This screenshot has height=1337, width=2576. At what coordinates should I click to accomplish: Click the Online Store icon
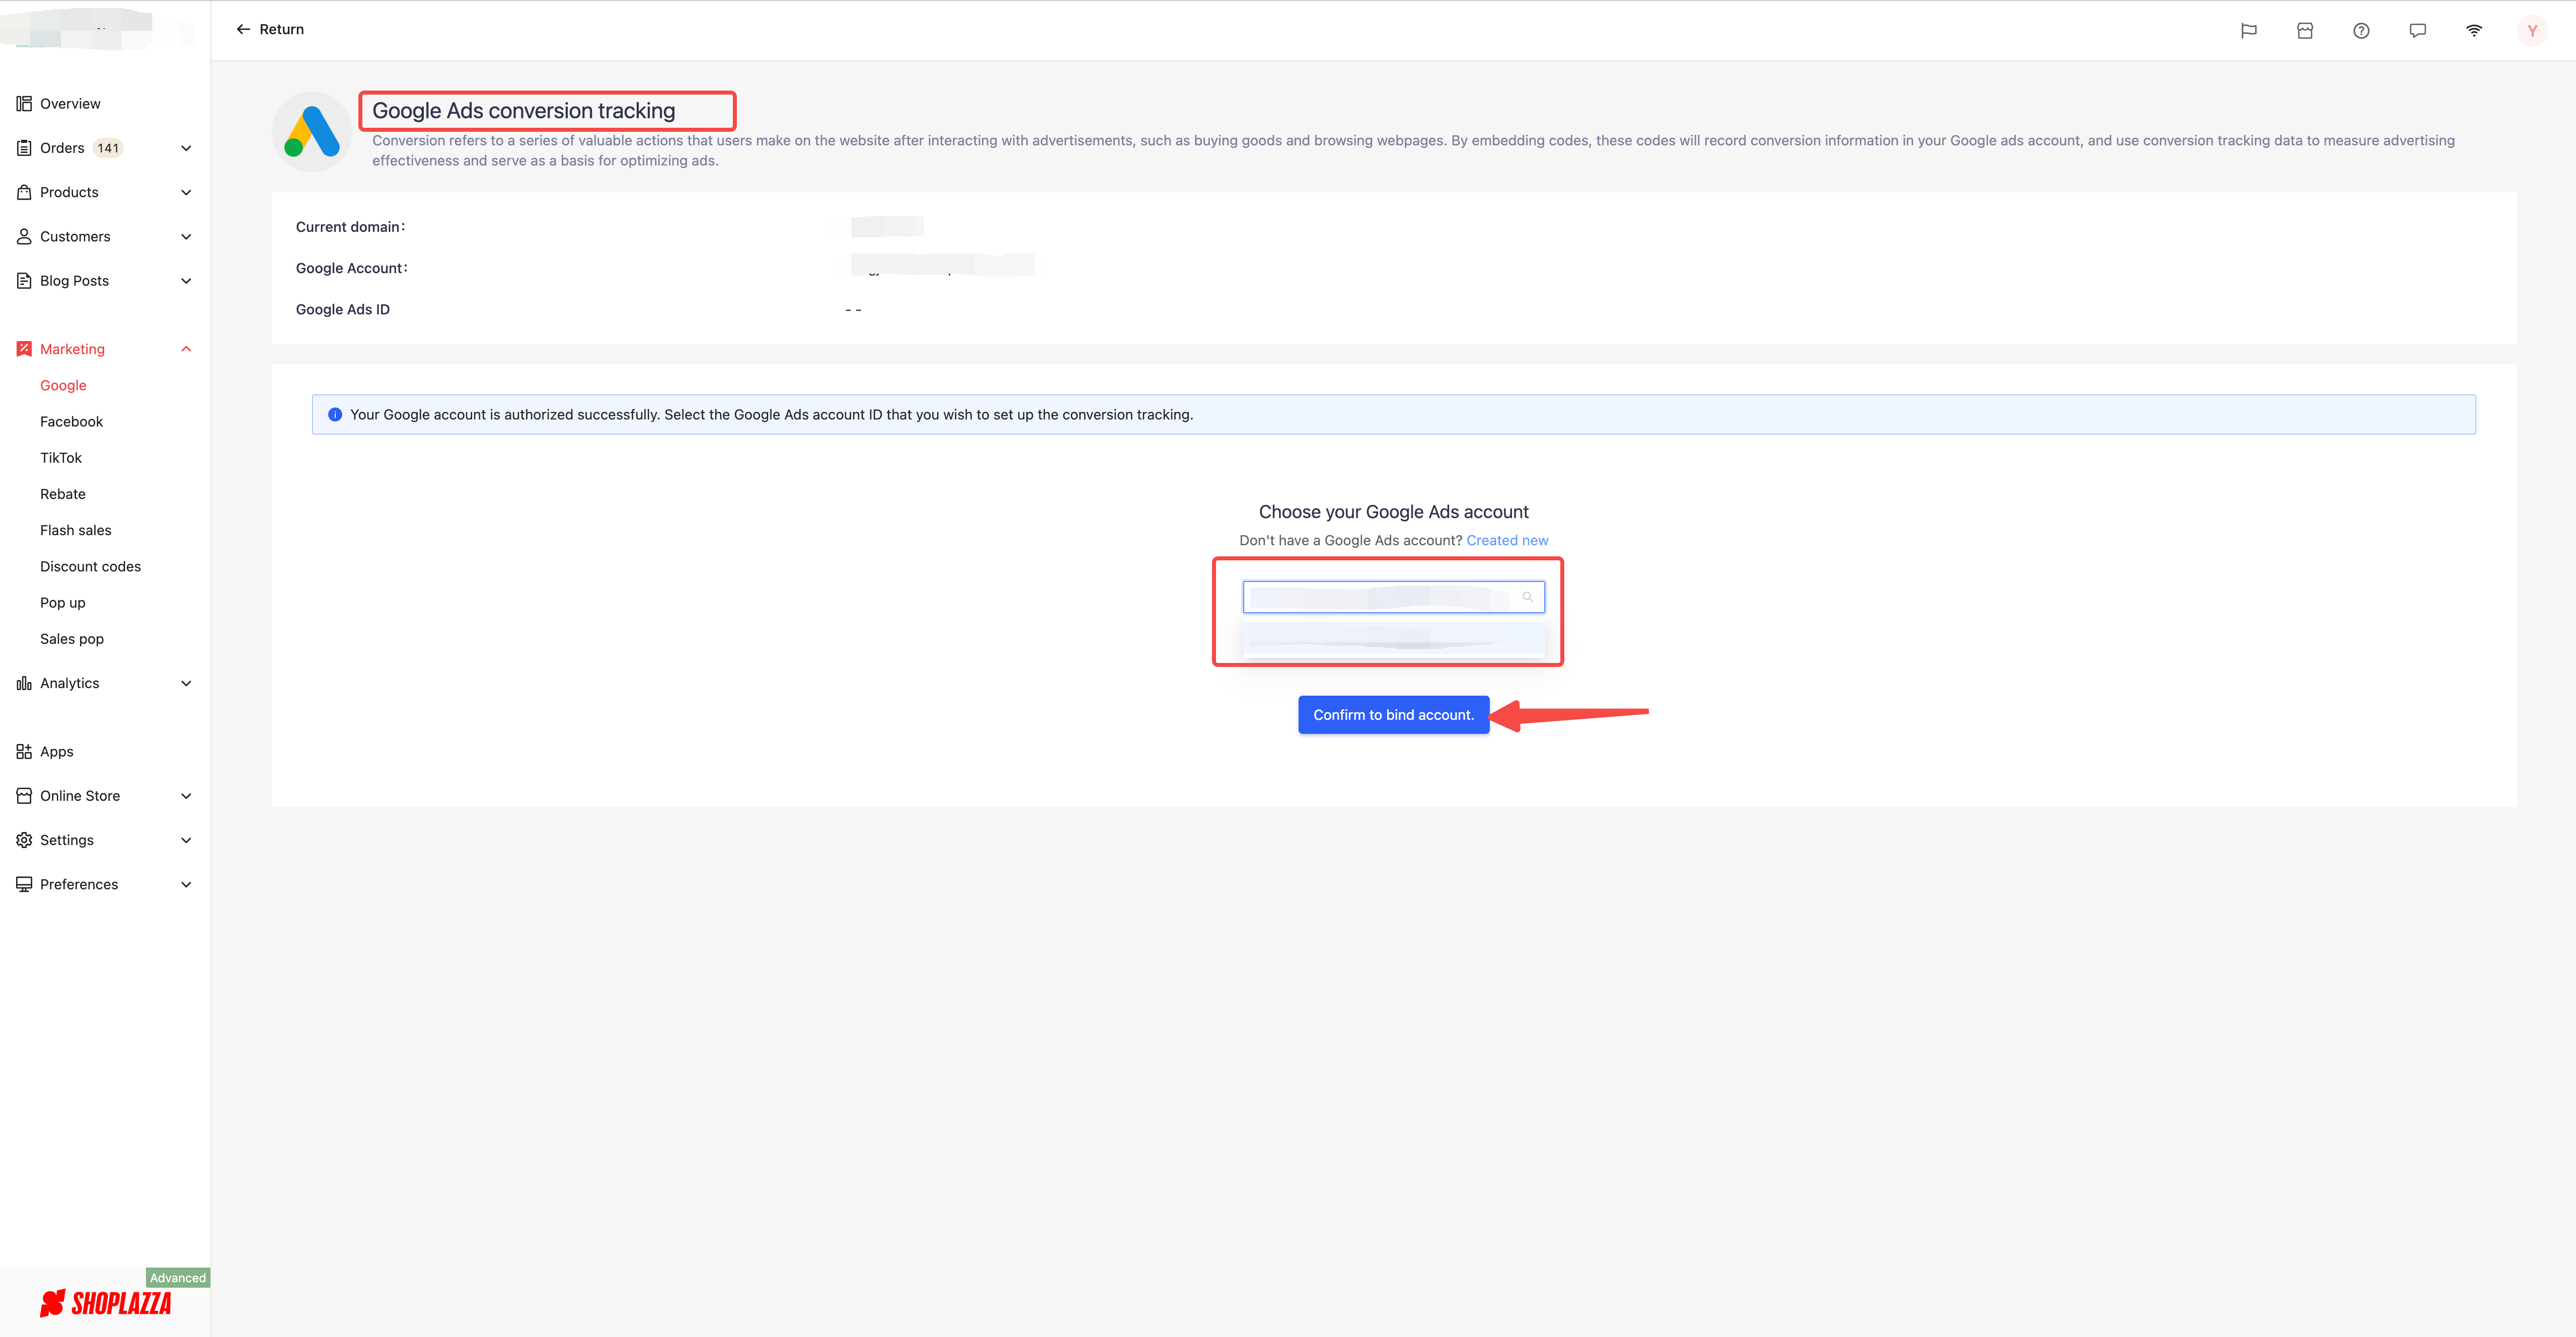[24, 795]
